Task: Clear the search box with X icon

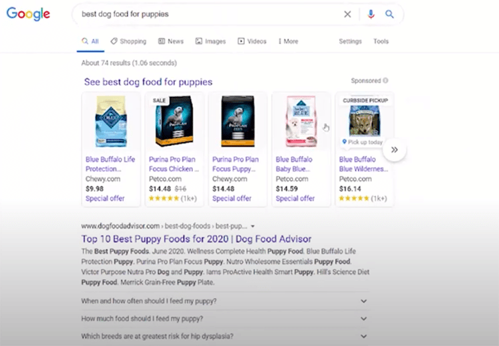Action: coord(347,14)
